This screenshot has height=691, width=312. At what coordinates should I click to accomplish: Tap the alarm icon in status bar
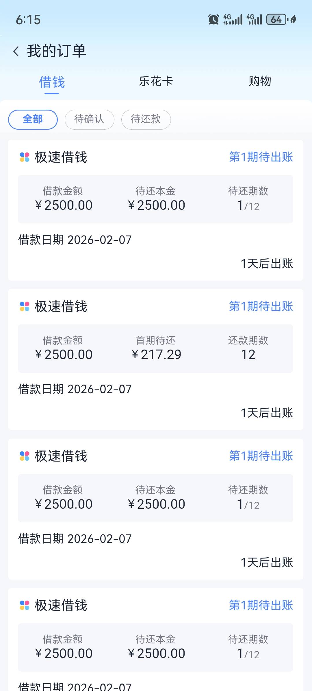coord(213,20)
